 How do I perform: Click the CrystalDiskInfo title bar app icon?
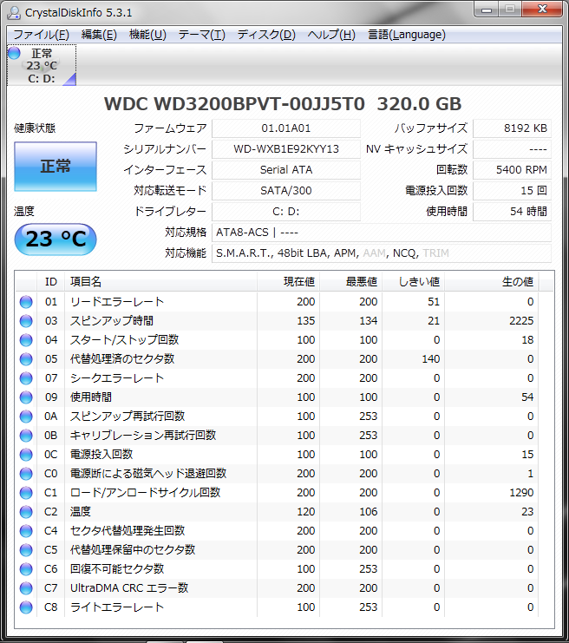click(x=14, y=13)
